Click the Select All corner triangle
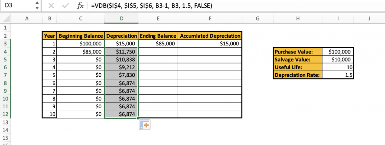The image size is (385, 145). pos(6,19)
